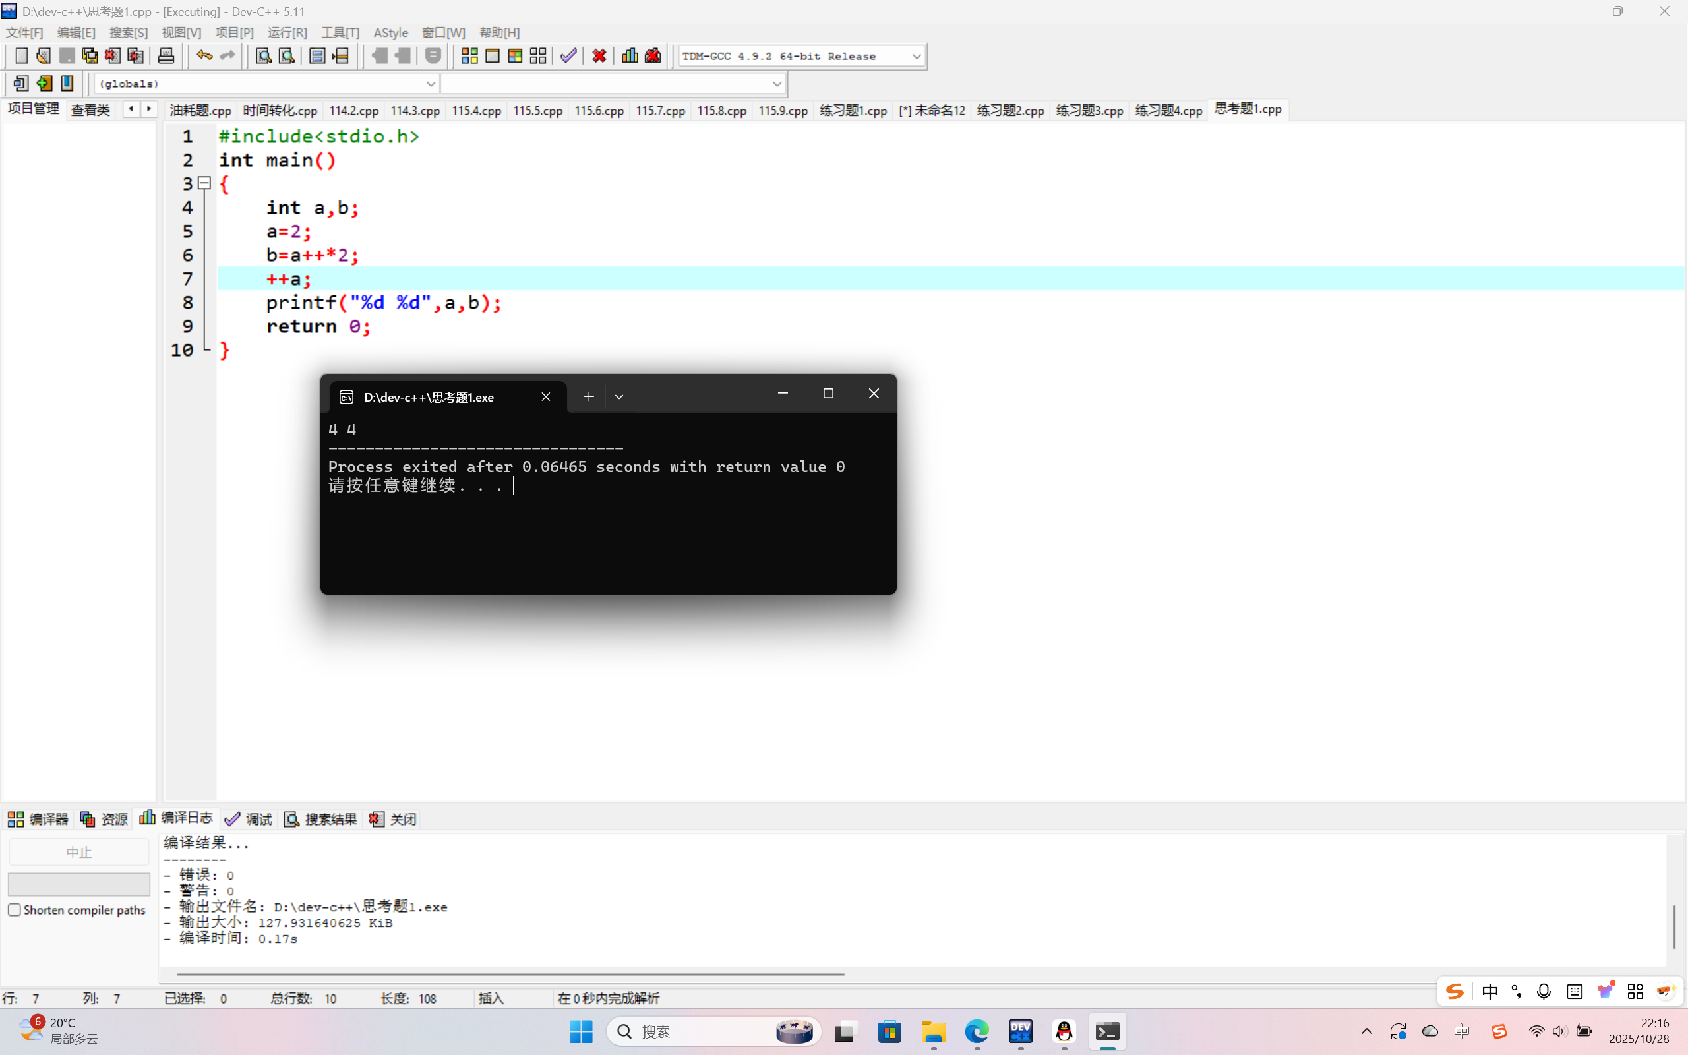This screenshot has height=1055, width=1688.
Task: Click the New file toolbar icon
Action: (22, 56)
